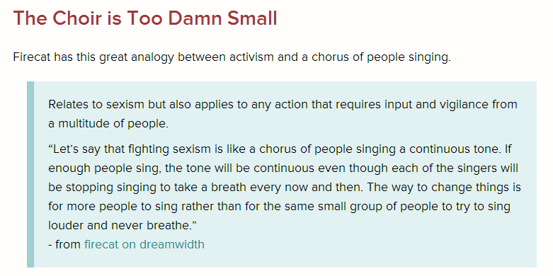Click the paragraph beginning Relates to sexism
553x276 pixels.
(283, 114)
